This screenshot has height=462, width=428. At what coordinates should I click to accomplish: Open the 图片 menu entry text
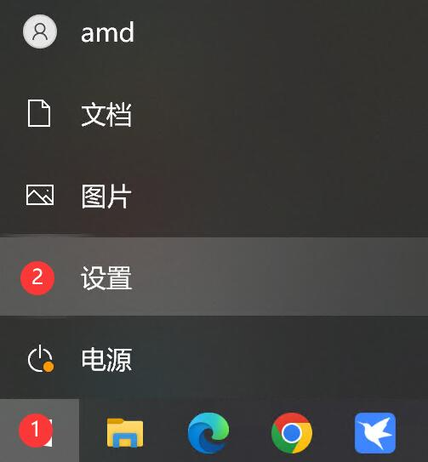(x=106, y=197)
